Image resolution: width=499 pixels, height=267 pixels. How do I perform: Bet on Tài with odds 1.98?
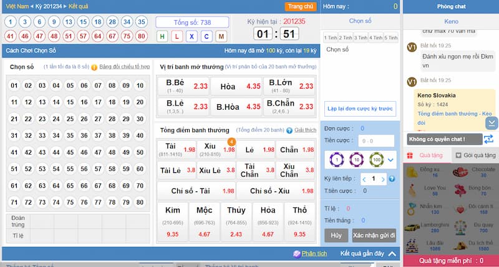[177, 149]
